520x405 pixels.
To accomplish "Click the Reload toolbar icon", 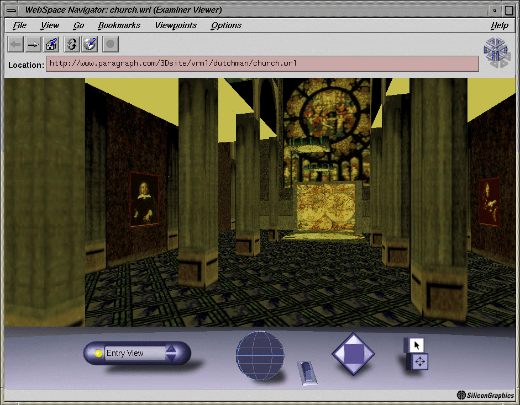I will (72, 44).
